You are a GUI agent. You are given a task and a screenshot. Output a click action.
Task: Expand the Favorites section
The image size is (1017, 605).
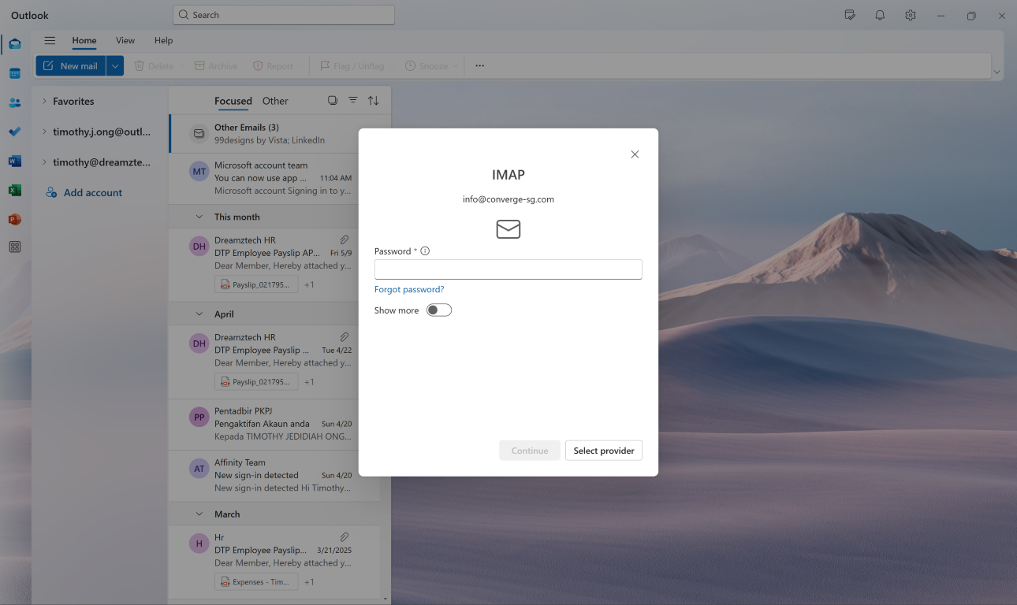pos(45,101)
